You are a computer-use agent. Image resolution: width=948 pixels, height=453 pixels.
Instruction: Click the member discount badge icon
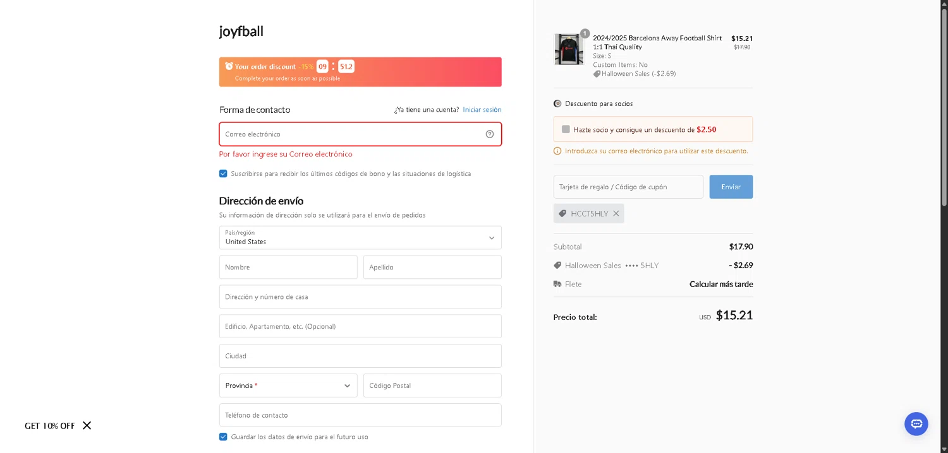557,103
